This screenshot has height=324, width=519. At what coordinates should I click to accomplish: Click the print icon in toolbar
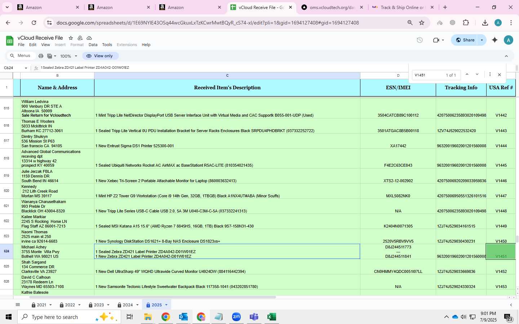coord(41,56)
